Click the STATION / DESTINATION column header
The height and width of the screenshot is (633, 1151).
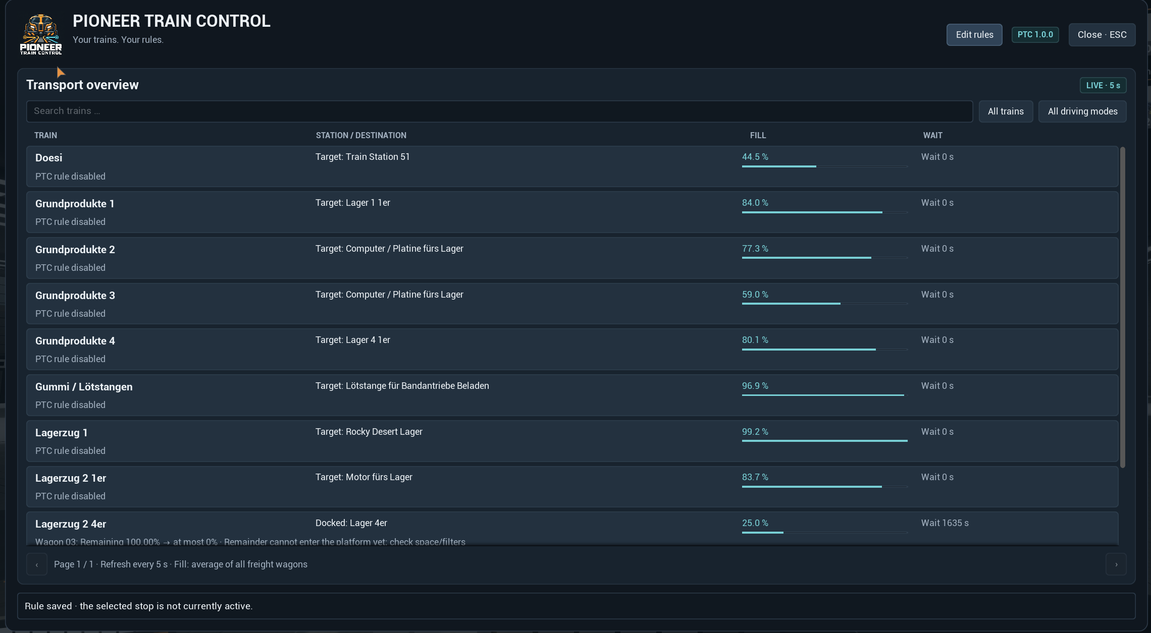(x=361, y=135)
